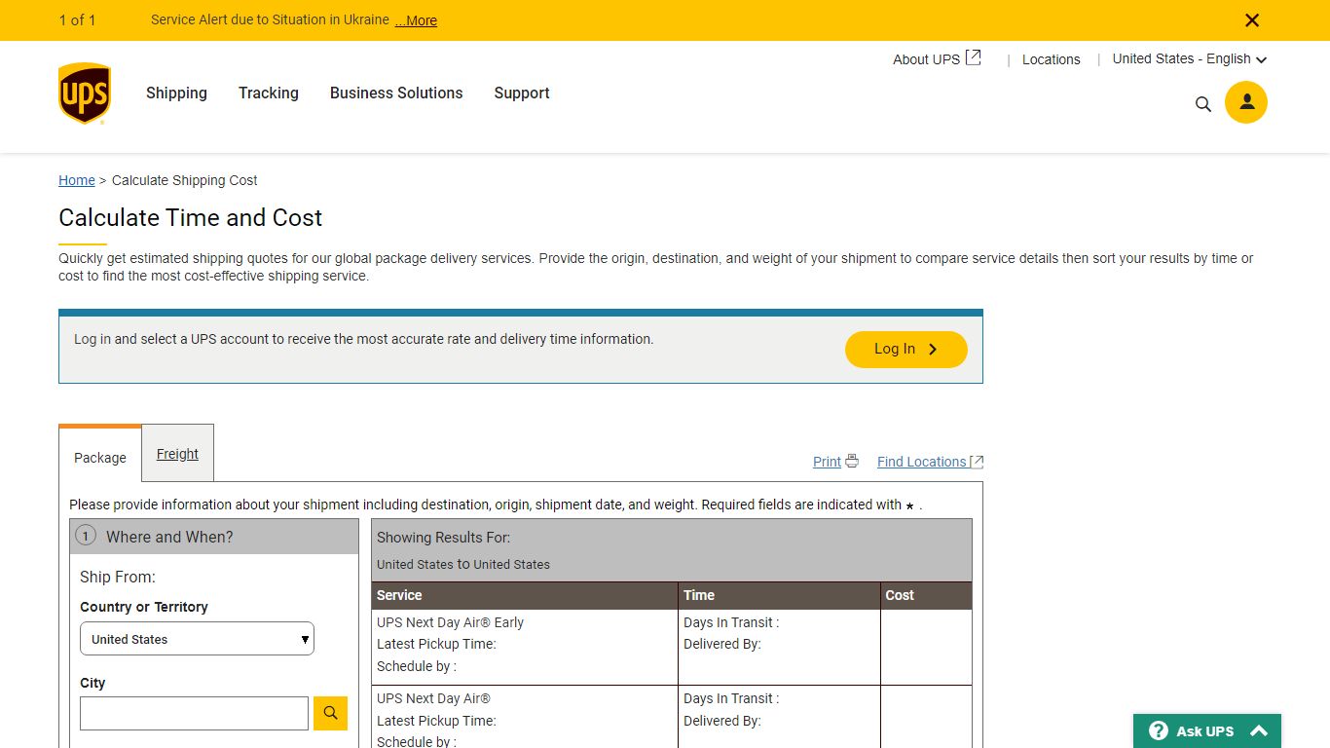Click the UPS Next Day Air® Early row

coord(672,647)
